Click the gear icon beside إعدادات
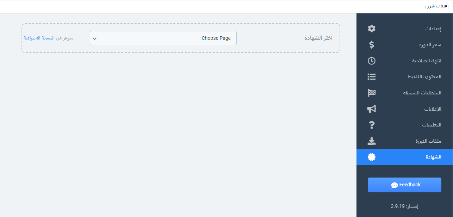Viewport: 453px width, 217px height. coord(372,29)
